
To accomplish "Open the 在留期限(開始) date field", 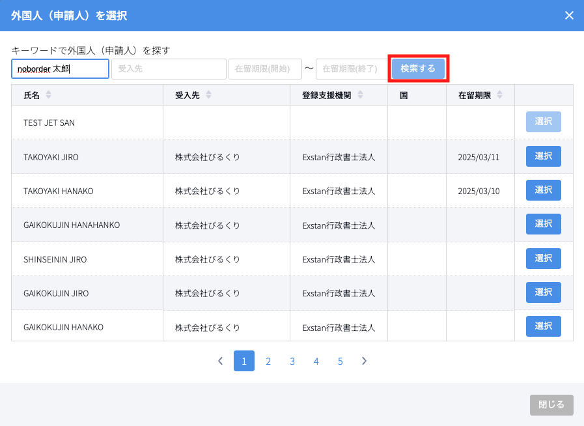I will tap(265, 69).
